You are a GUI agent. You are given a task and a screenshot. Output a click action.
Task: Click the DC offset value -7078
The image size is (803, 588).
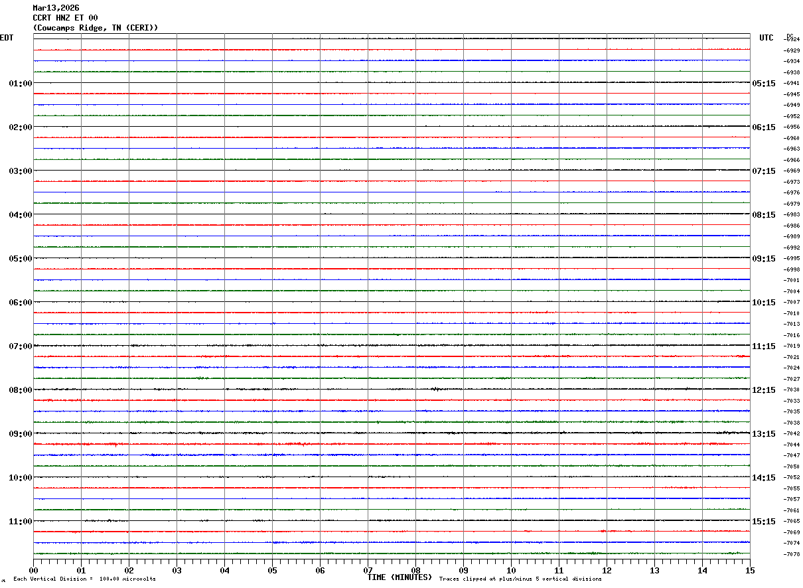tap(792, 554)
